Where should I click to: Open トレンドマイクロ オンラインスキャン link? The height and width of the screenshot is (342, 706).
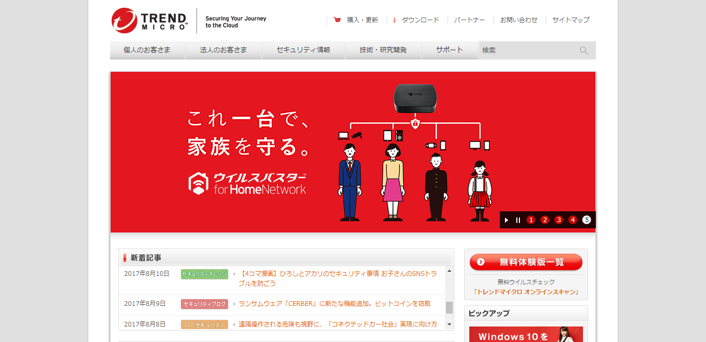(526, 292)
